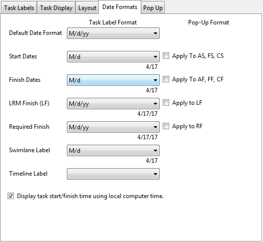Open the Finish Dates format dropdown
263x242 pixels.
pos(113,80)
